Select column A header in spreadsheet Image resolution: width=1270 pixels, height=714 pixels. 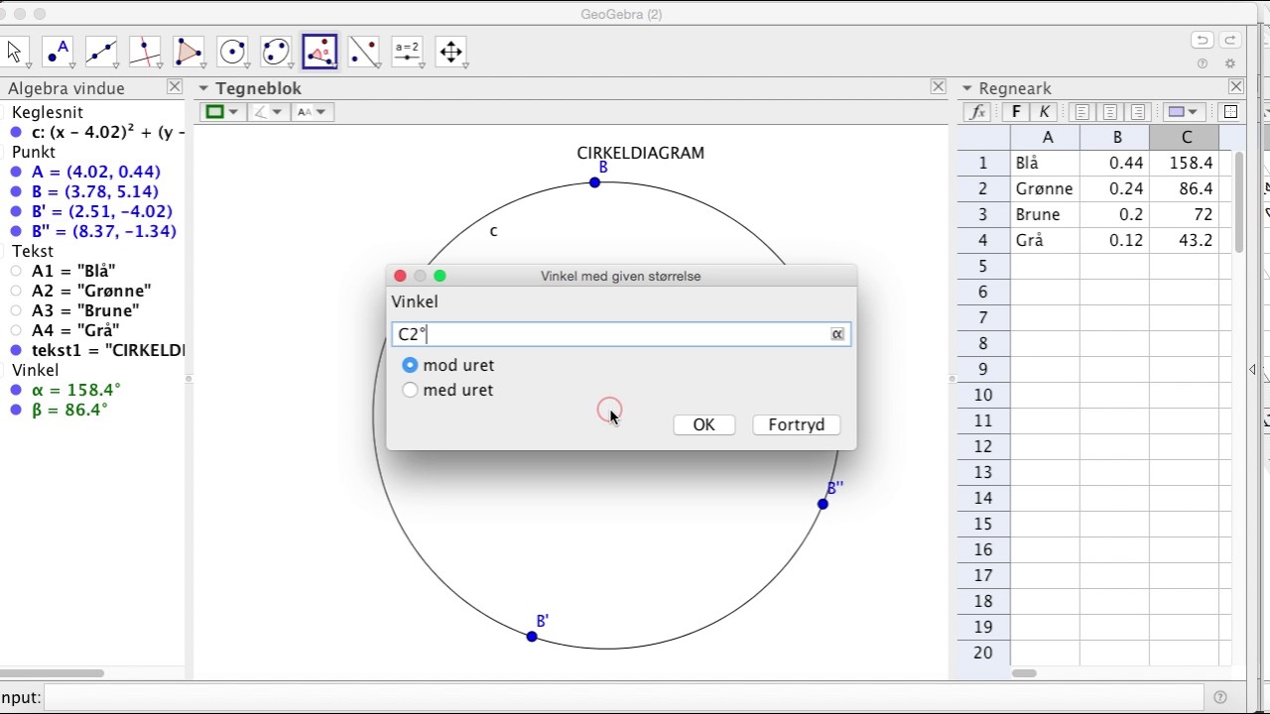tap(1046, 137)
